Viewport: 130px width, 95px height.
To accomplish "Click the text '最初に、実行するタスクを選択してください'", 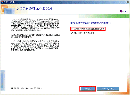I will coord(91,23).
